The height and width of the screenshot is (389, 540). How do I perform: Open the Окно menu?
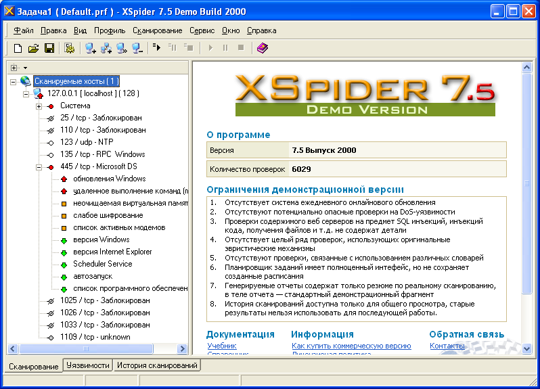[231, 30]
